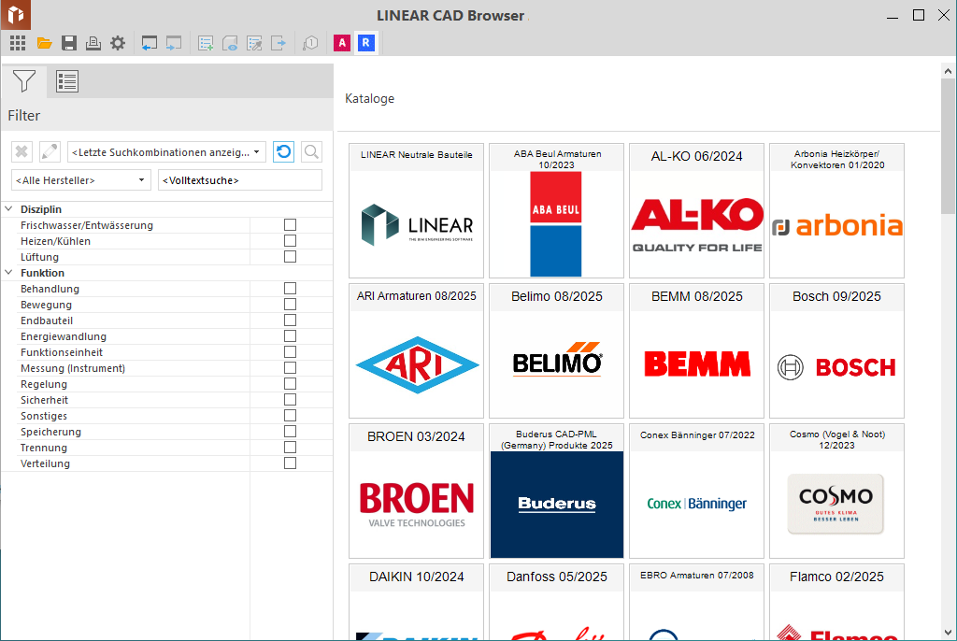The height and width of the screenshot is (641, 957).
Task: Open the BROEN 03/2024 catalog
Action: [x=416, y=491]
